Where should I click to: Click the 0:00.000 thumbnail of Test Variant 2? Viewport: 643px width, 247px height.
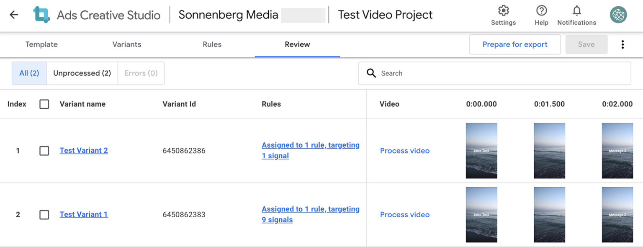click(481, 150)
